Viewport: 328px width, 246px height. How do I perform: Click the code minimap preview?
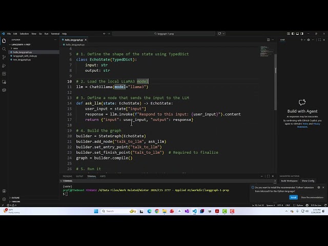266,51
